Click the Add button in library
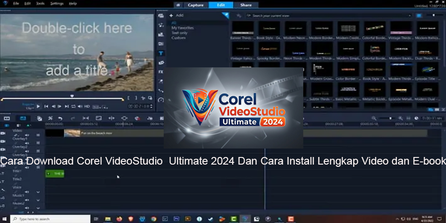446x223 pixels. (177, 15)
